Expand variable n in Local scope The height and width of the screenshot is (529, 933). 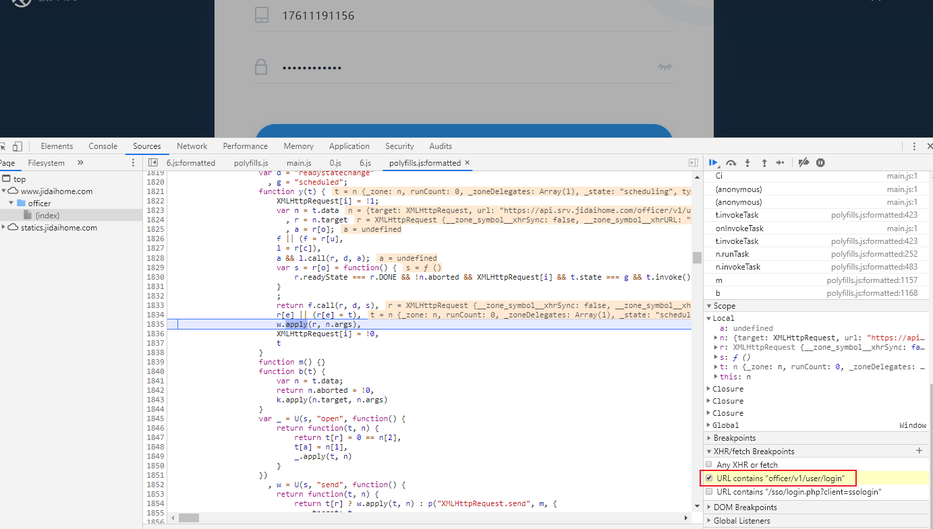click(x=716, y=338)
